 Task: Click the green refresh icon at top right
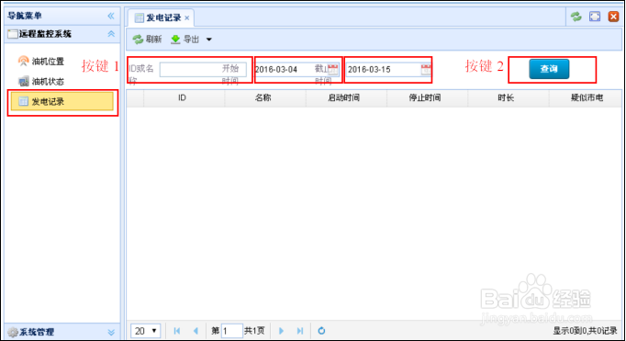point(576,17)
